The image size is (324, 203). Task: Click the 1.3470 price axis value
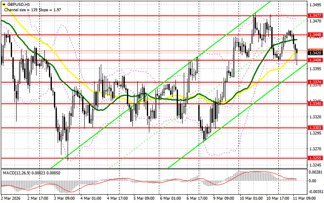point(315,21)
